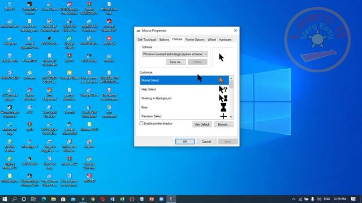Image resolution: width=362 pixels, height=203 pixels.
Task: Open the Buttons tab
Action: pyautogui.click(x=164, y=39)
